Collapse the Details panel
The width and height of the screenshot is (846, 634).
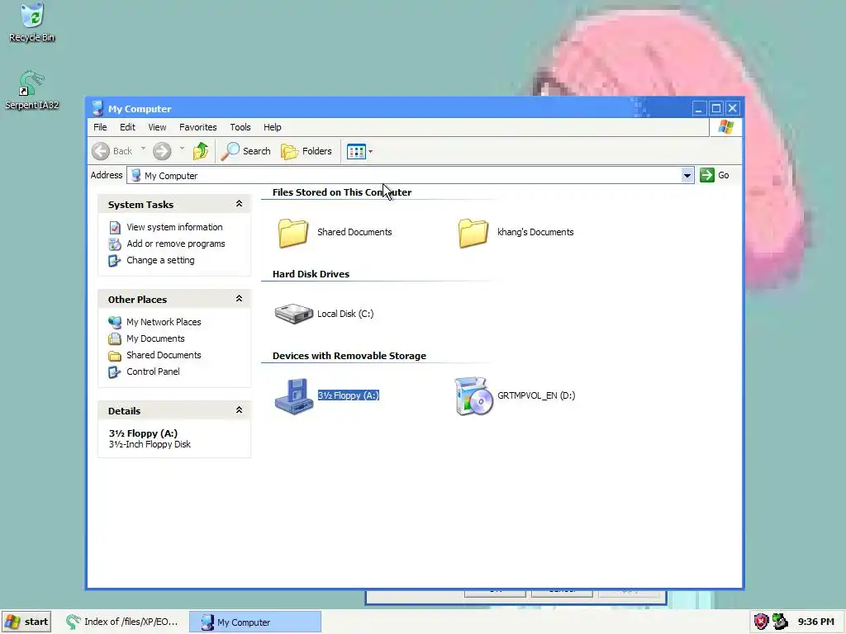coord(239,410)
